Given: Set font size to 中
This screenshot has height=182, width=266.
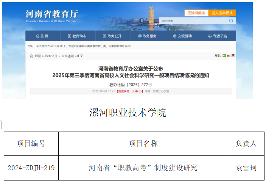Looking at the screenshot, I should tap(136, 91).
